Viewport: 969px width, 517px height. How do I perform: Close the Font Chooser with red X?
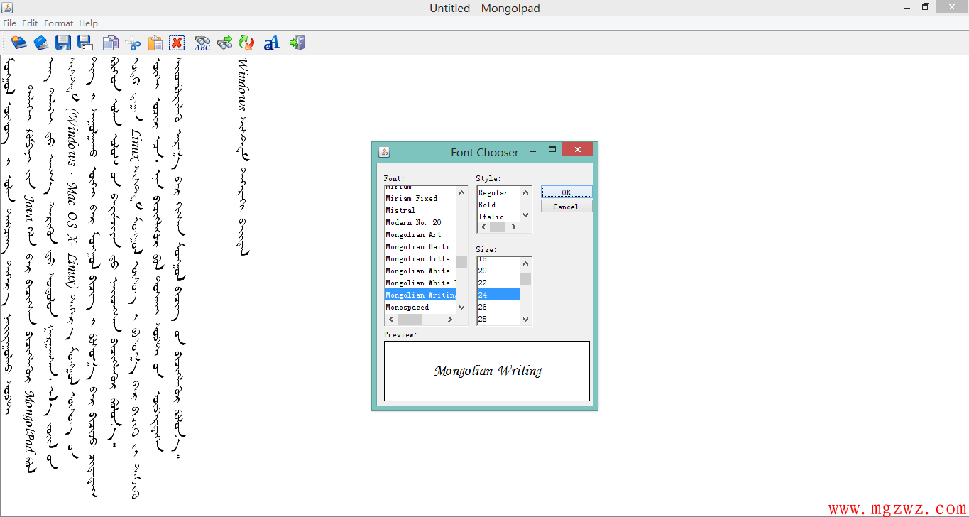coord(578,149)
